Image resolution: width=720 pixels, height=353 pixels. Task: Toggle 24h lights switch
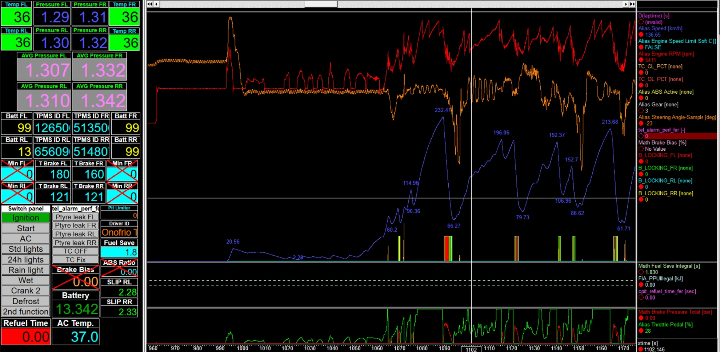[26, 259]
